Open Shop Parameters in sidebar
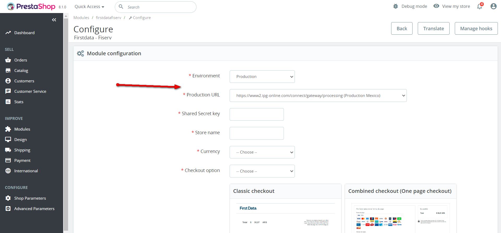 [30, 198]
